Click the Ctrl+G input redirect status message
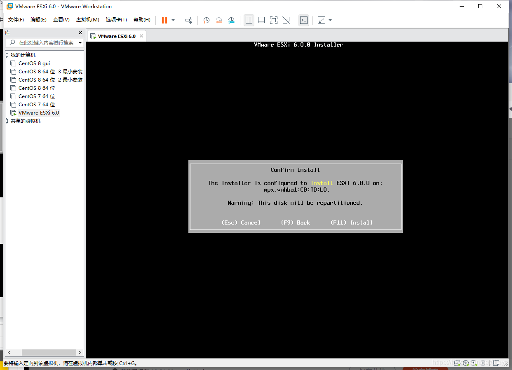 [70, 363]
